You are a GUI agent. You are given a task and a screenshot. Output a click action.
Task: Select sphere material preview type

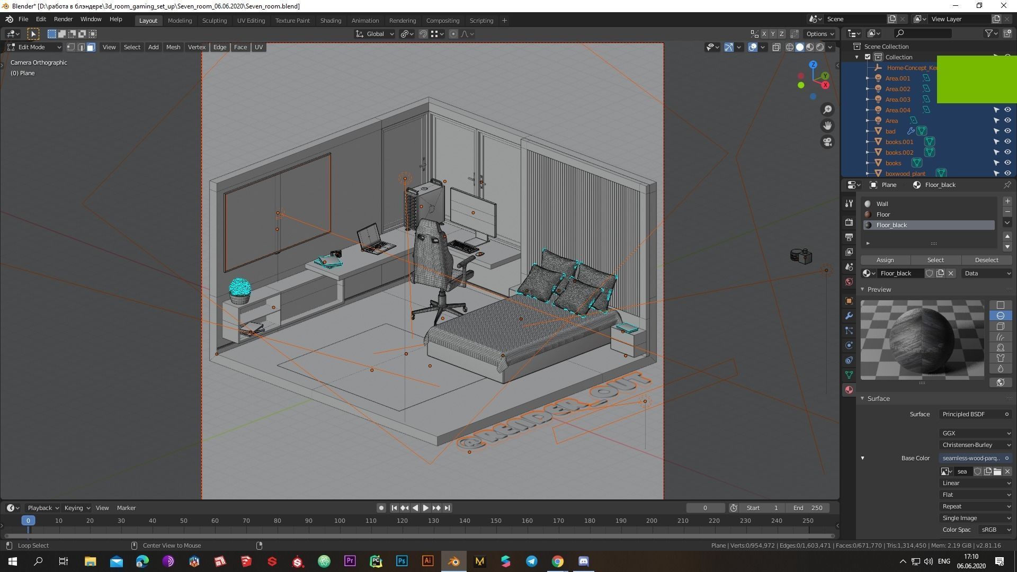[1000, 316]
